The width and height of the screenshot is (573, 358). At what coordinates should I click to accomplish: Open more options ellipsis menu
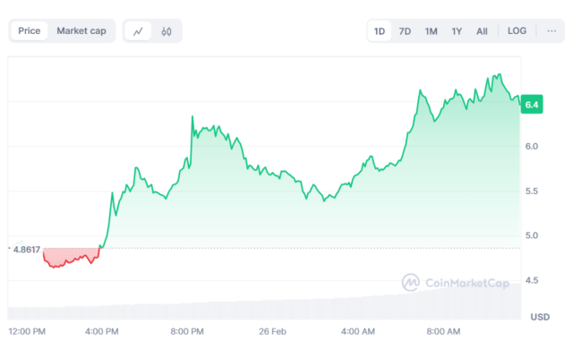[552, 31]
